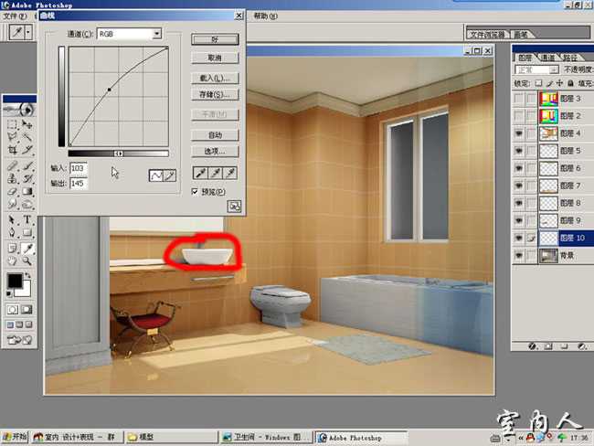The image size is (594, 446).
Task: Select the Hand tool
Action: pos(12,260)
